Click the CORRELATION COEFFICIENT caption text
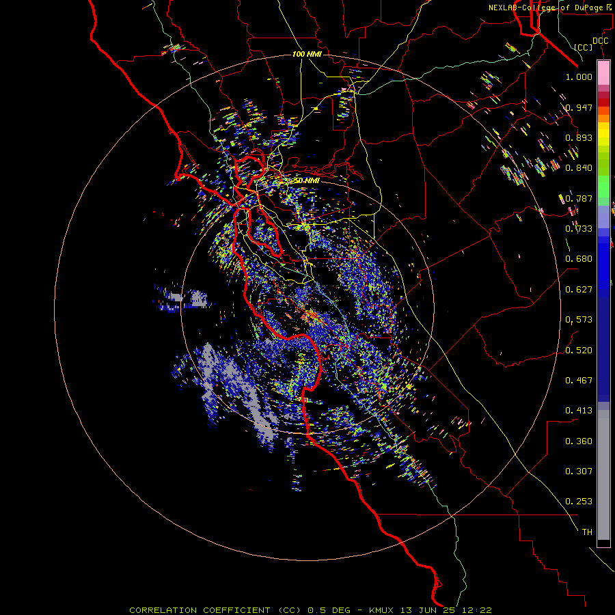The image size is (615, 615). click(x=200, y=610)
